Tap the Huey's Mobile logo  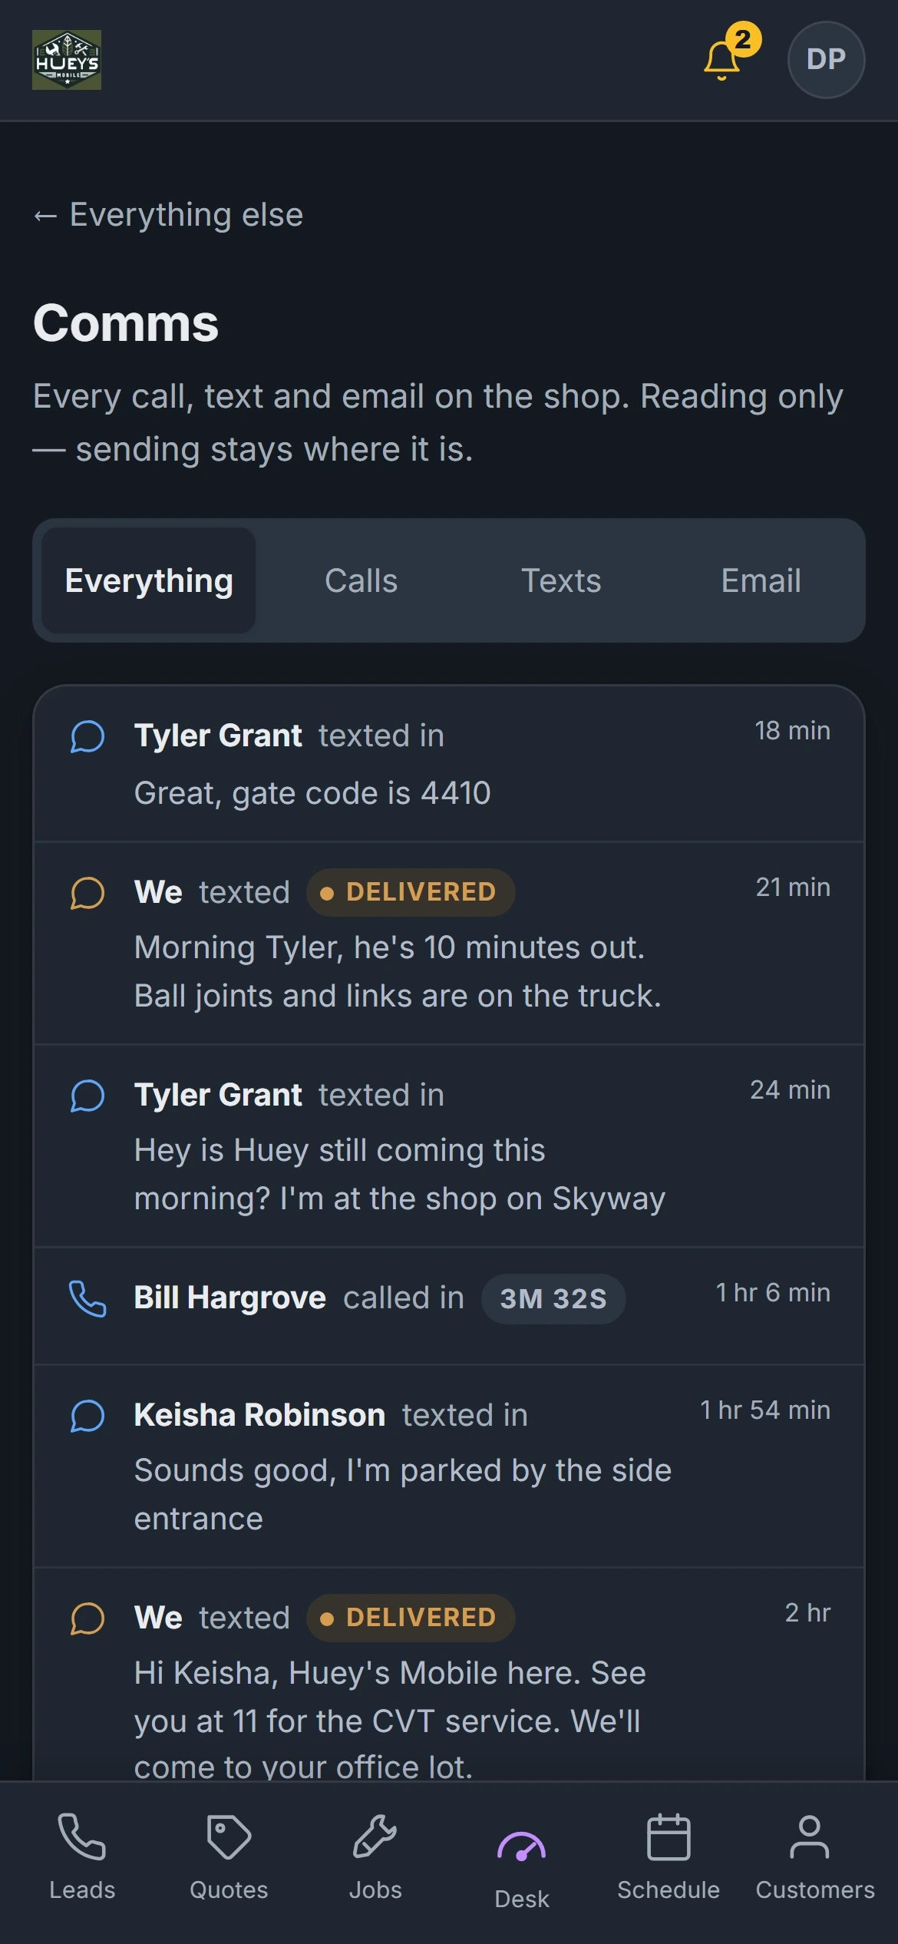pos(67,60)
